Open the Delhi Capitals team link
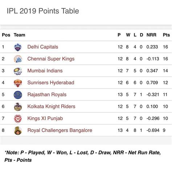Image resolution: width=172 pixels, height=176 pixels. click(43, 47)
